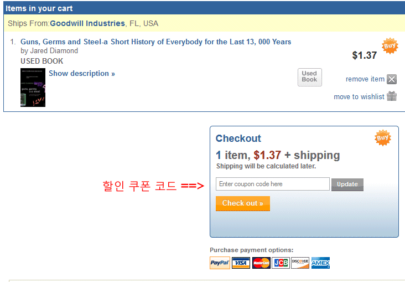Image resolution: width=405 pixels, height=282 pixels.
Task: Click the move to wishlist link
Action: pyautogui.click(x=359, y=97)
